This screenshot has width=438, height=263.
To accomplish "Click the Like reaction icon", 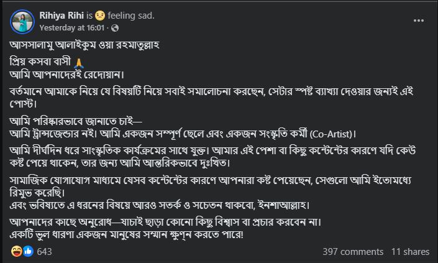I will pyautogui.click(x=27, y=251).
